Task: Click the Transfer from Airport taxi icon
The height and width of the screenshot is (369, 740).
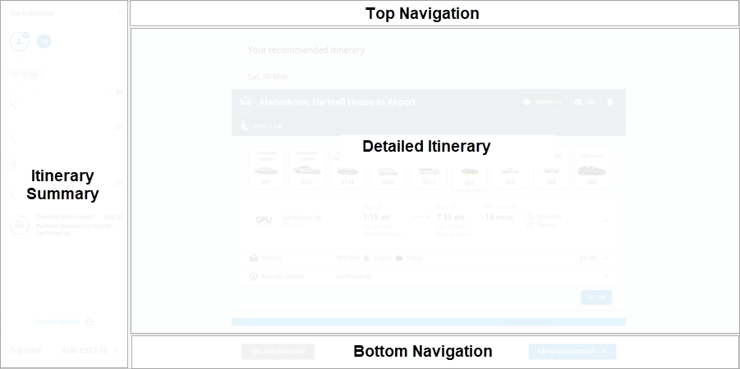Action: [x=20, y=225]
